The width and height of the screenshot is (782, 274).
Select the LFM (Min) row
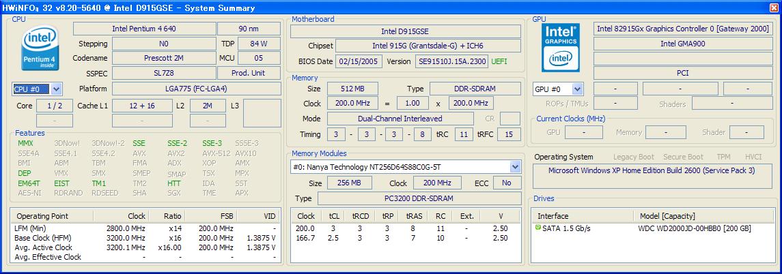coord(145,229)
